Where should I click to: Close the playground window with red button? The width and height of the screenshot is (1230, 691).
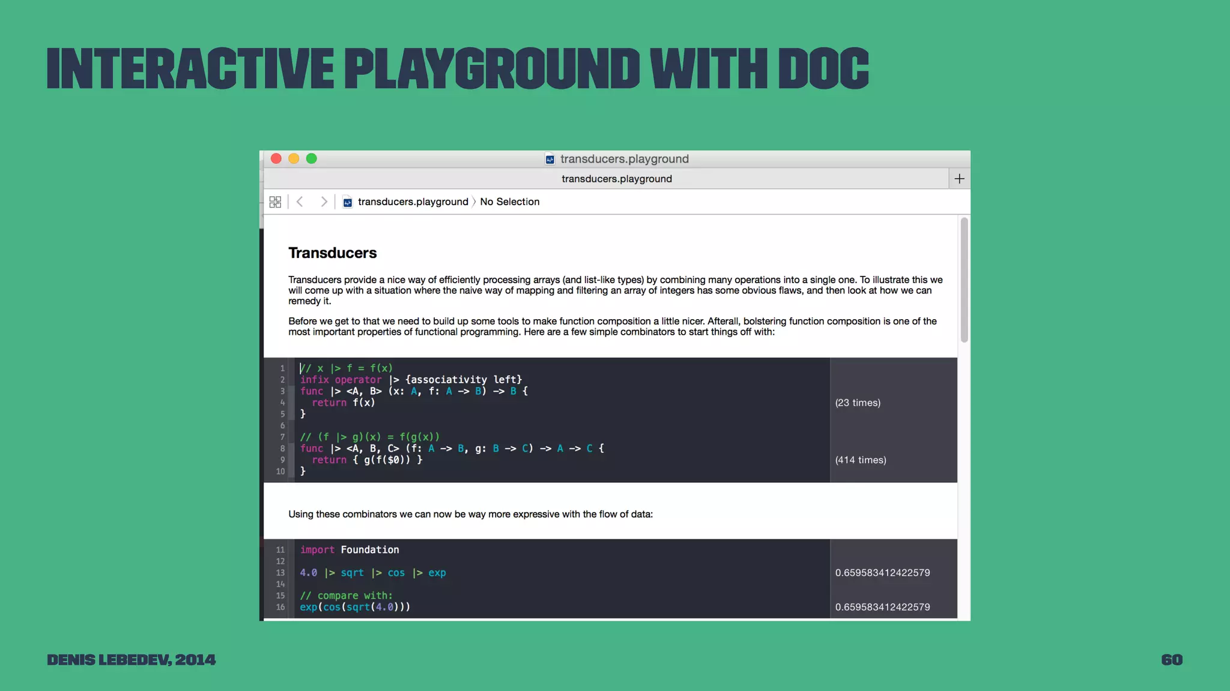(276, 158)
